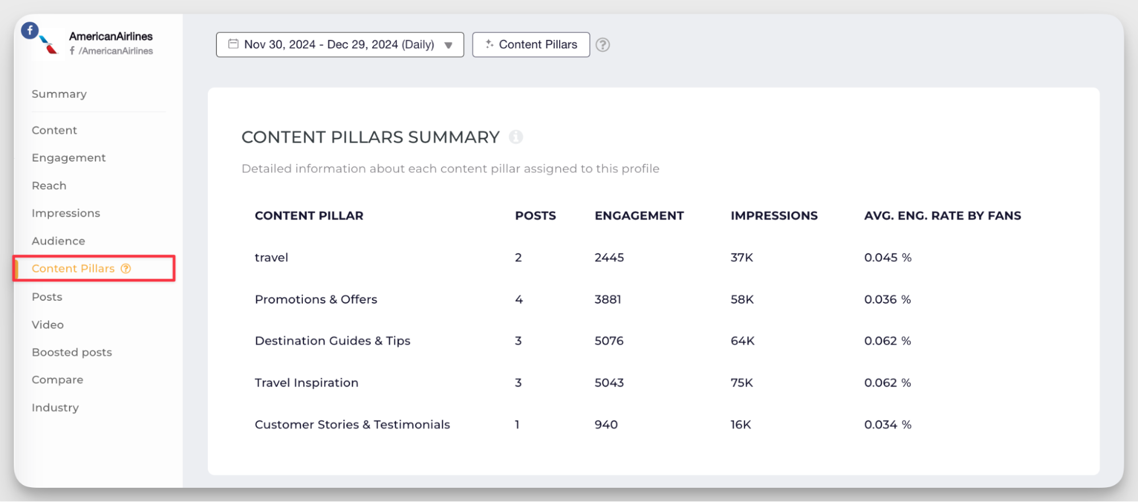Click engagement rate 0.045 %
Viewport: 1138px width, 502px height.
tap(888, 258)
